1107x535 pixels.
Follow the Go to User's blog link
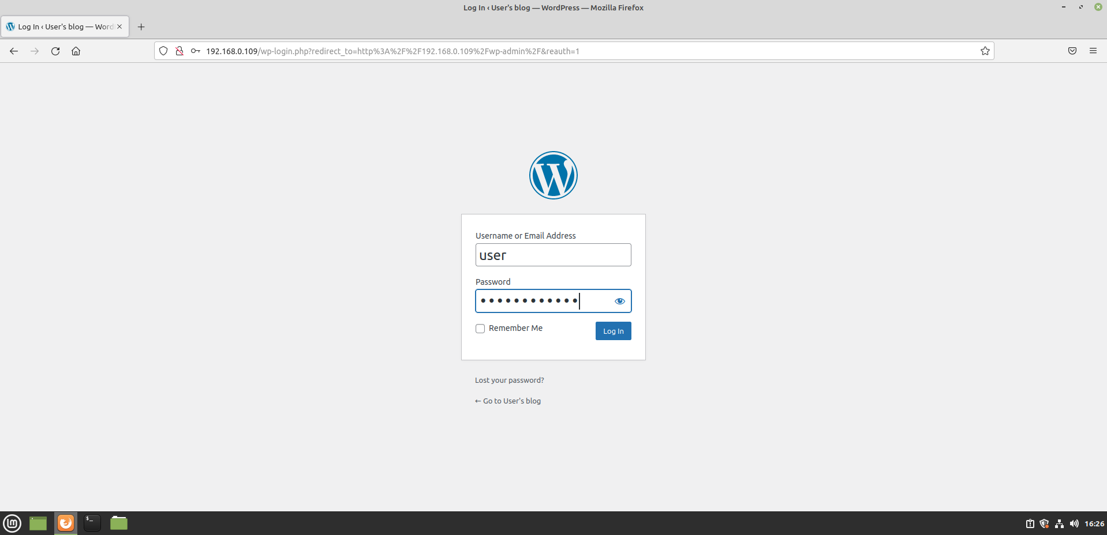point(508,401)
